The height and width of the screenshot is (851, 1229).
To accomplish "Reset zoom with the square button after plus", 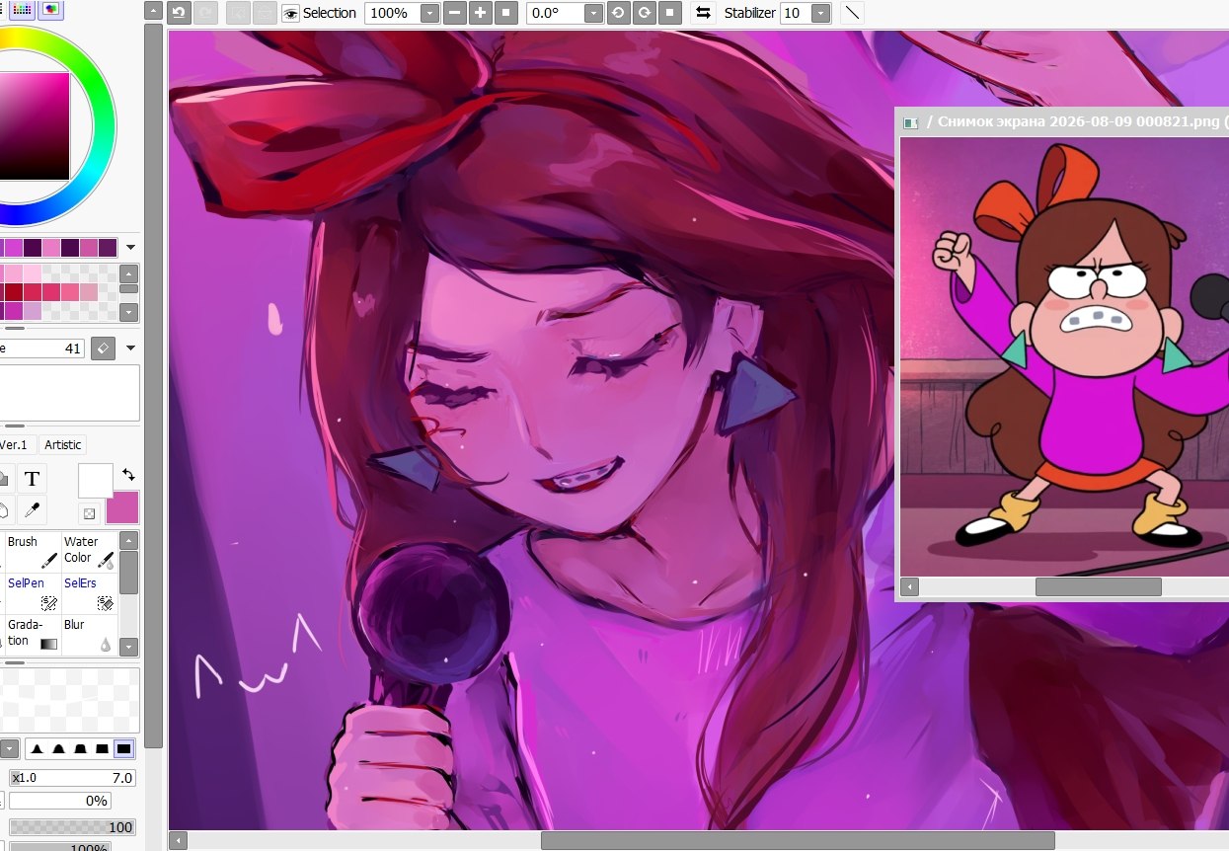I will (x=505, y=13).
